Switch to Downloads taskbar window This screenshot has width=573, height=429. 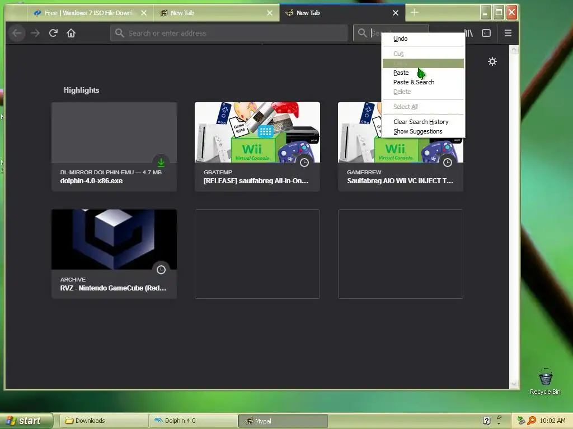104,421
